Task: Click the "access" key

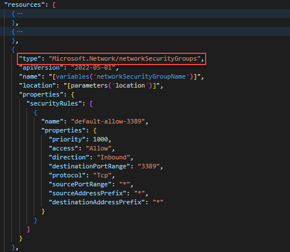Action: pos(64,148)
